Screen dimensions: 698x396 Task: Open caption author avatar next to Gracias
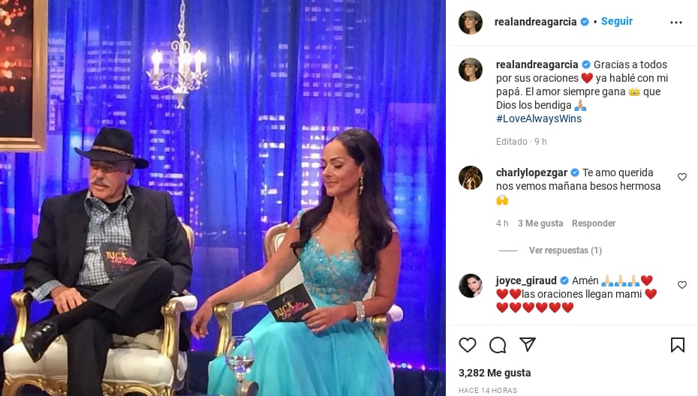[471, 70]
